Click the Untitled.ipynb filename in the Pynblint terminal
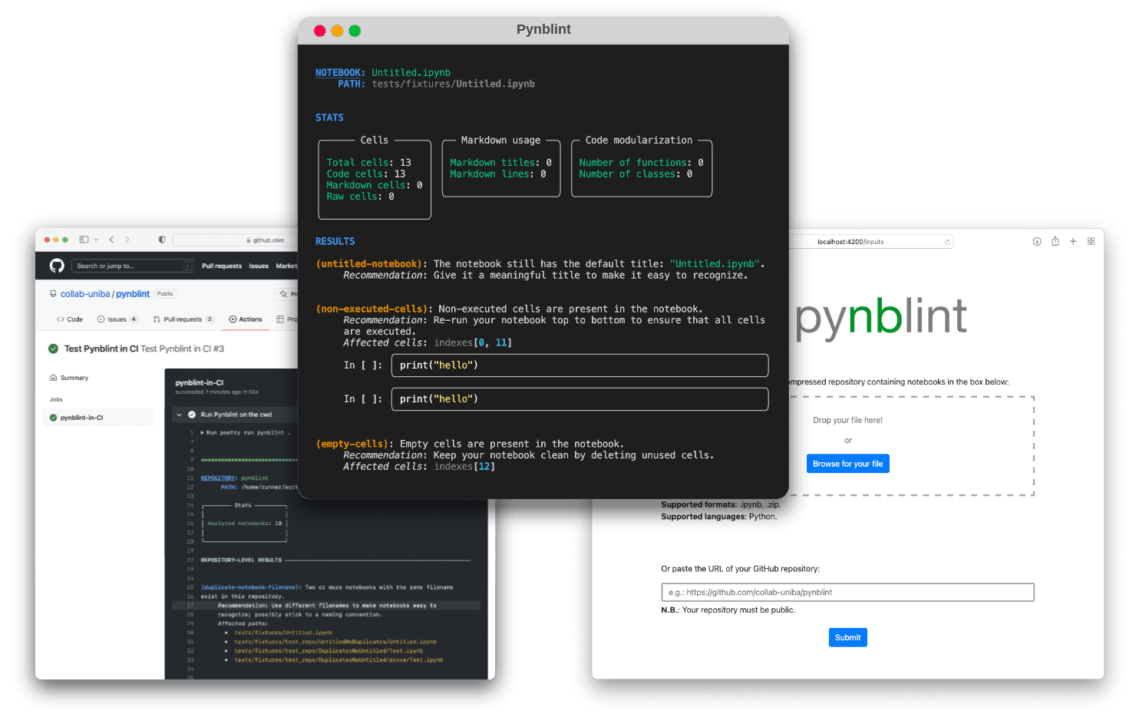 point(411,73)
